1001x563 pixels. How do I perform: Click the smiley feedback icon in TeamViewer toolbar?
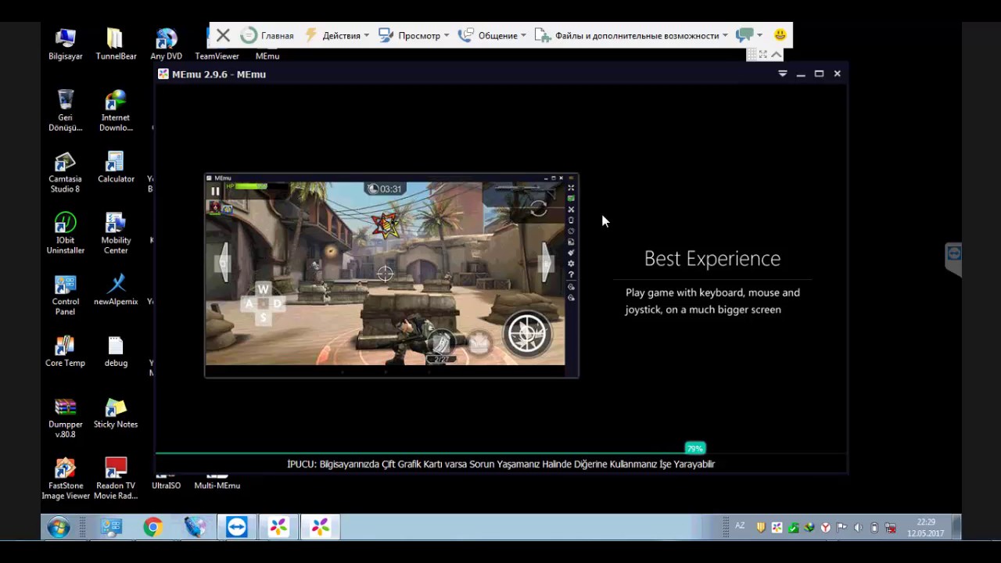[780, 35]
